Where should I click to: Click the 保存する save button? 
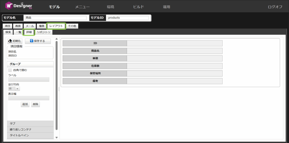[38, 41]
